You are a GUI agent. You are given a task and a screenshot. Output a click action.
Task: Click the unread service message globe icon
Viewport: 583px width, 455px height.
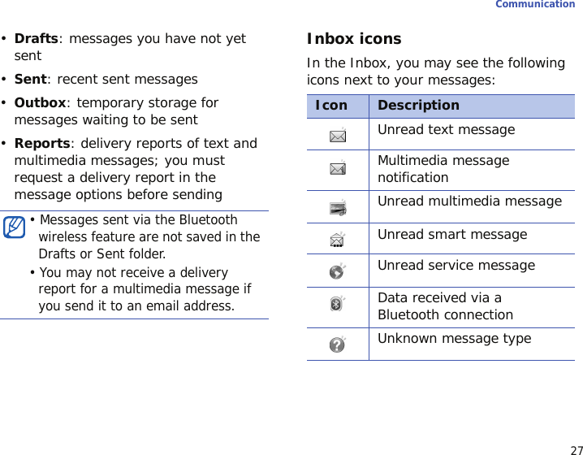click(x=338, y=271)
